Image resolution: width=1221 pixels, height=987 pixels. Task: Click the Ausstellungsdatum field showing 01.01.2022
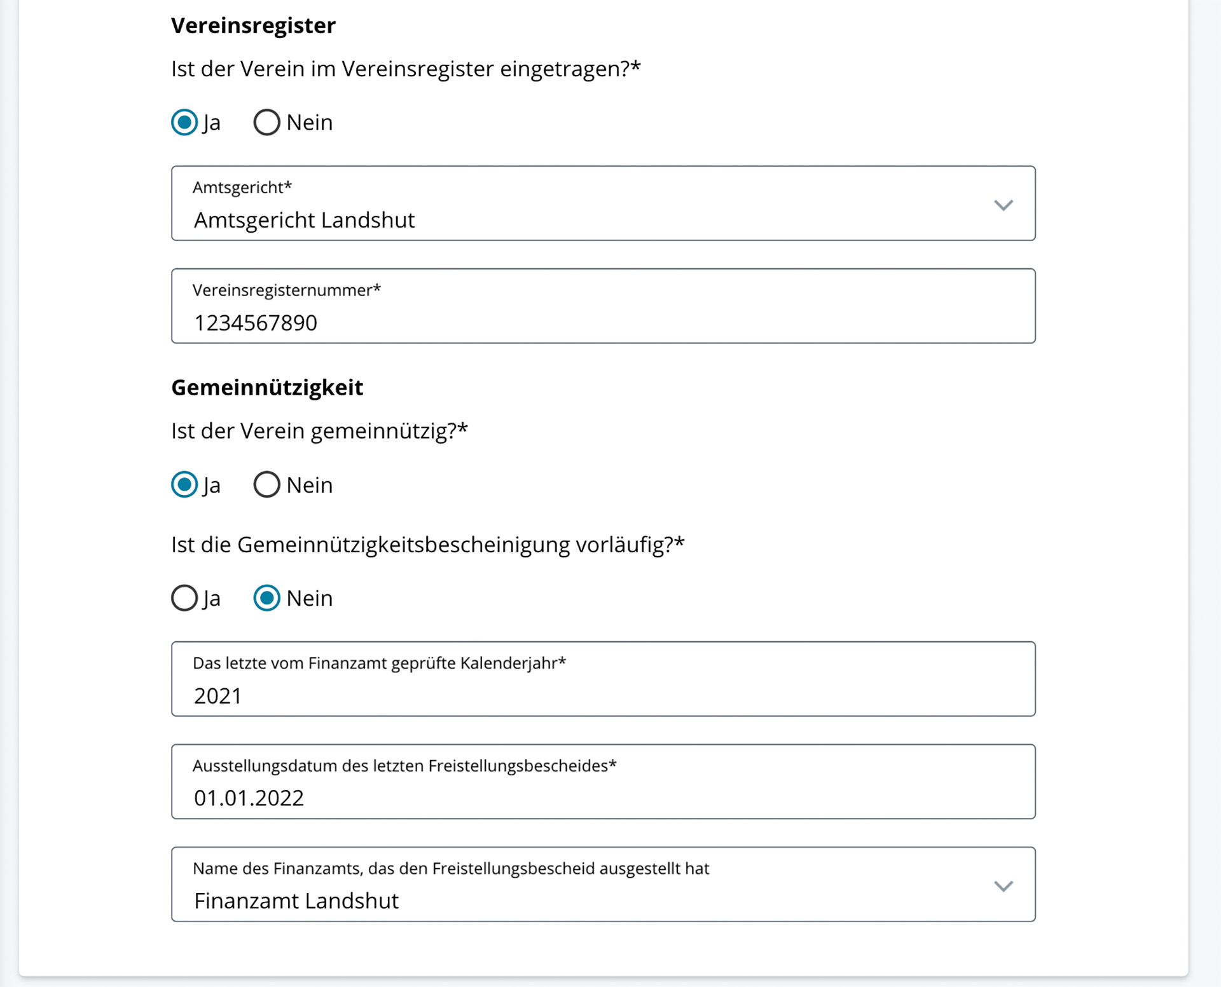click(x=603, y=798)
